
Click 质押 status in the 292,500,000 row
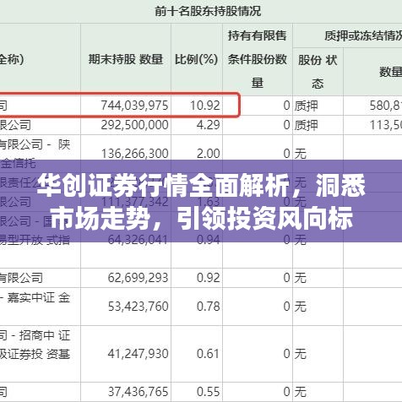tap(306, 125)
